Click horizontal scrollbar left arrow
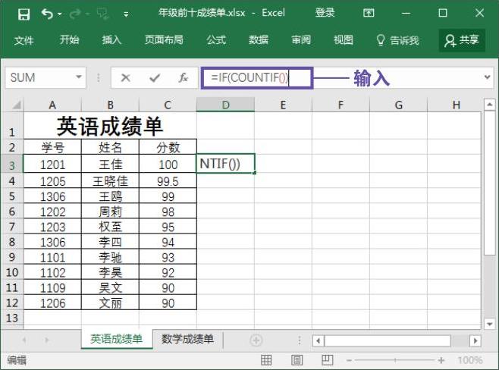499x370 pixels. click(318, 340)
